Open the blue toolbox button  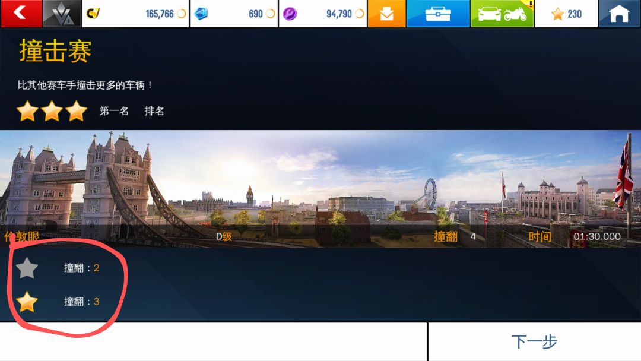(x=438, y=14)
